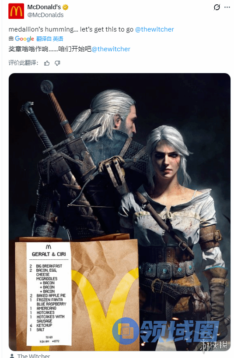Rate translation with thumbs down
The height and width of the screenshot is (358, 234).
[x=57, y=63]
